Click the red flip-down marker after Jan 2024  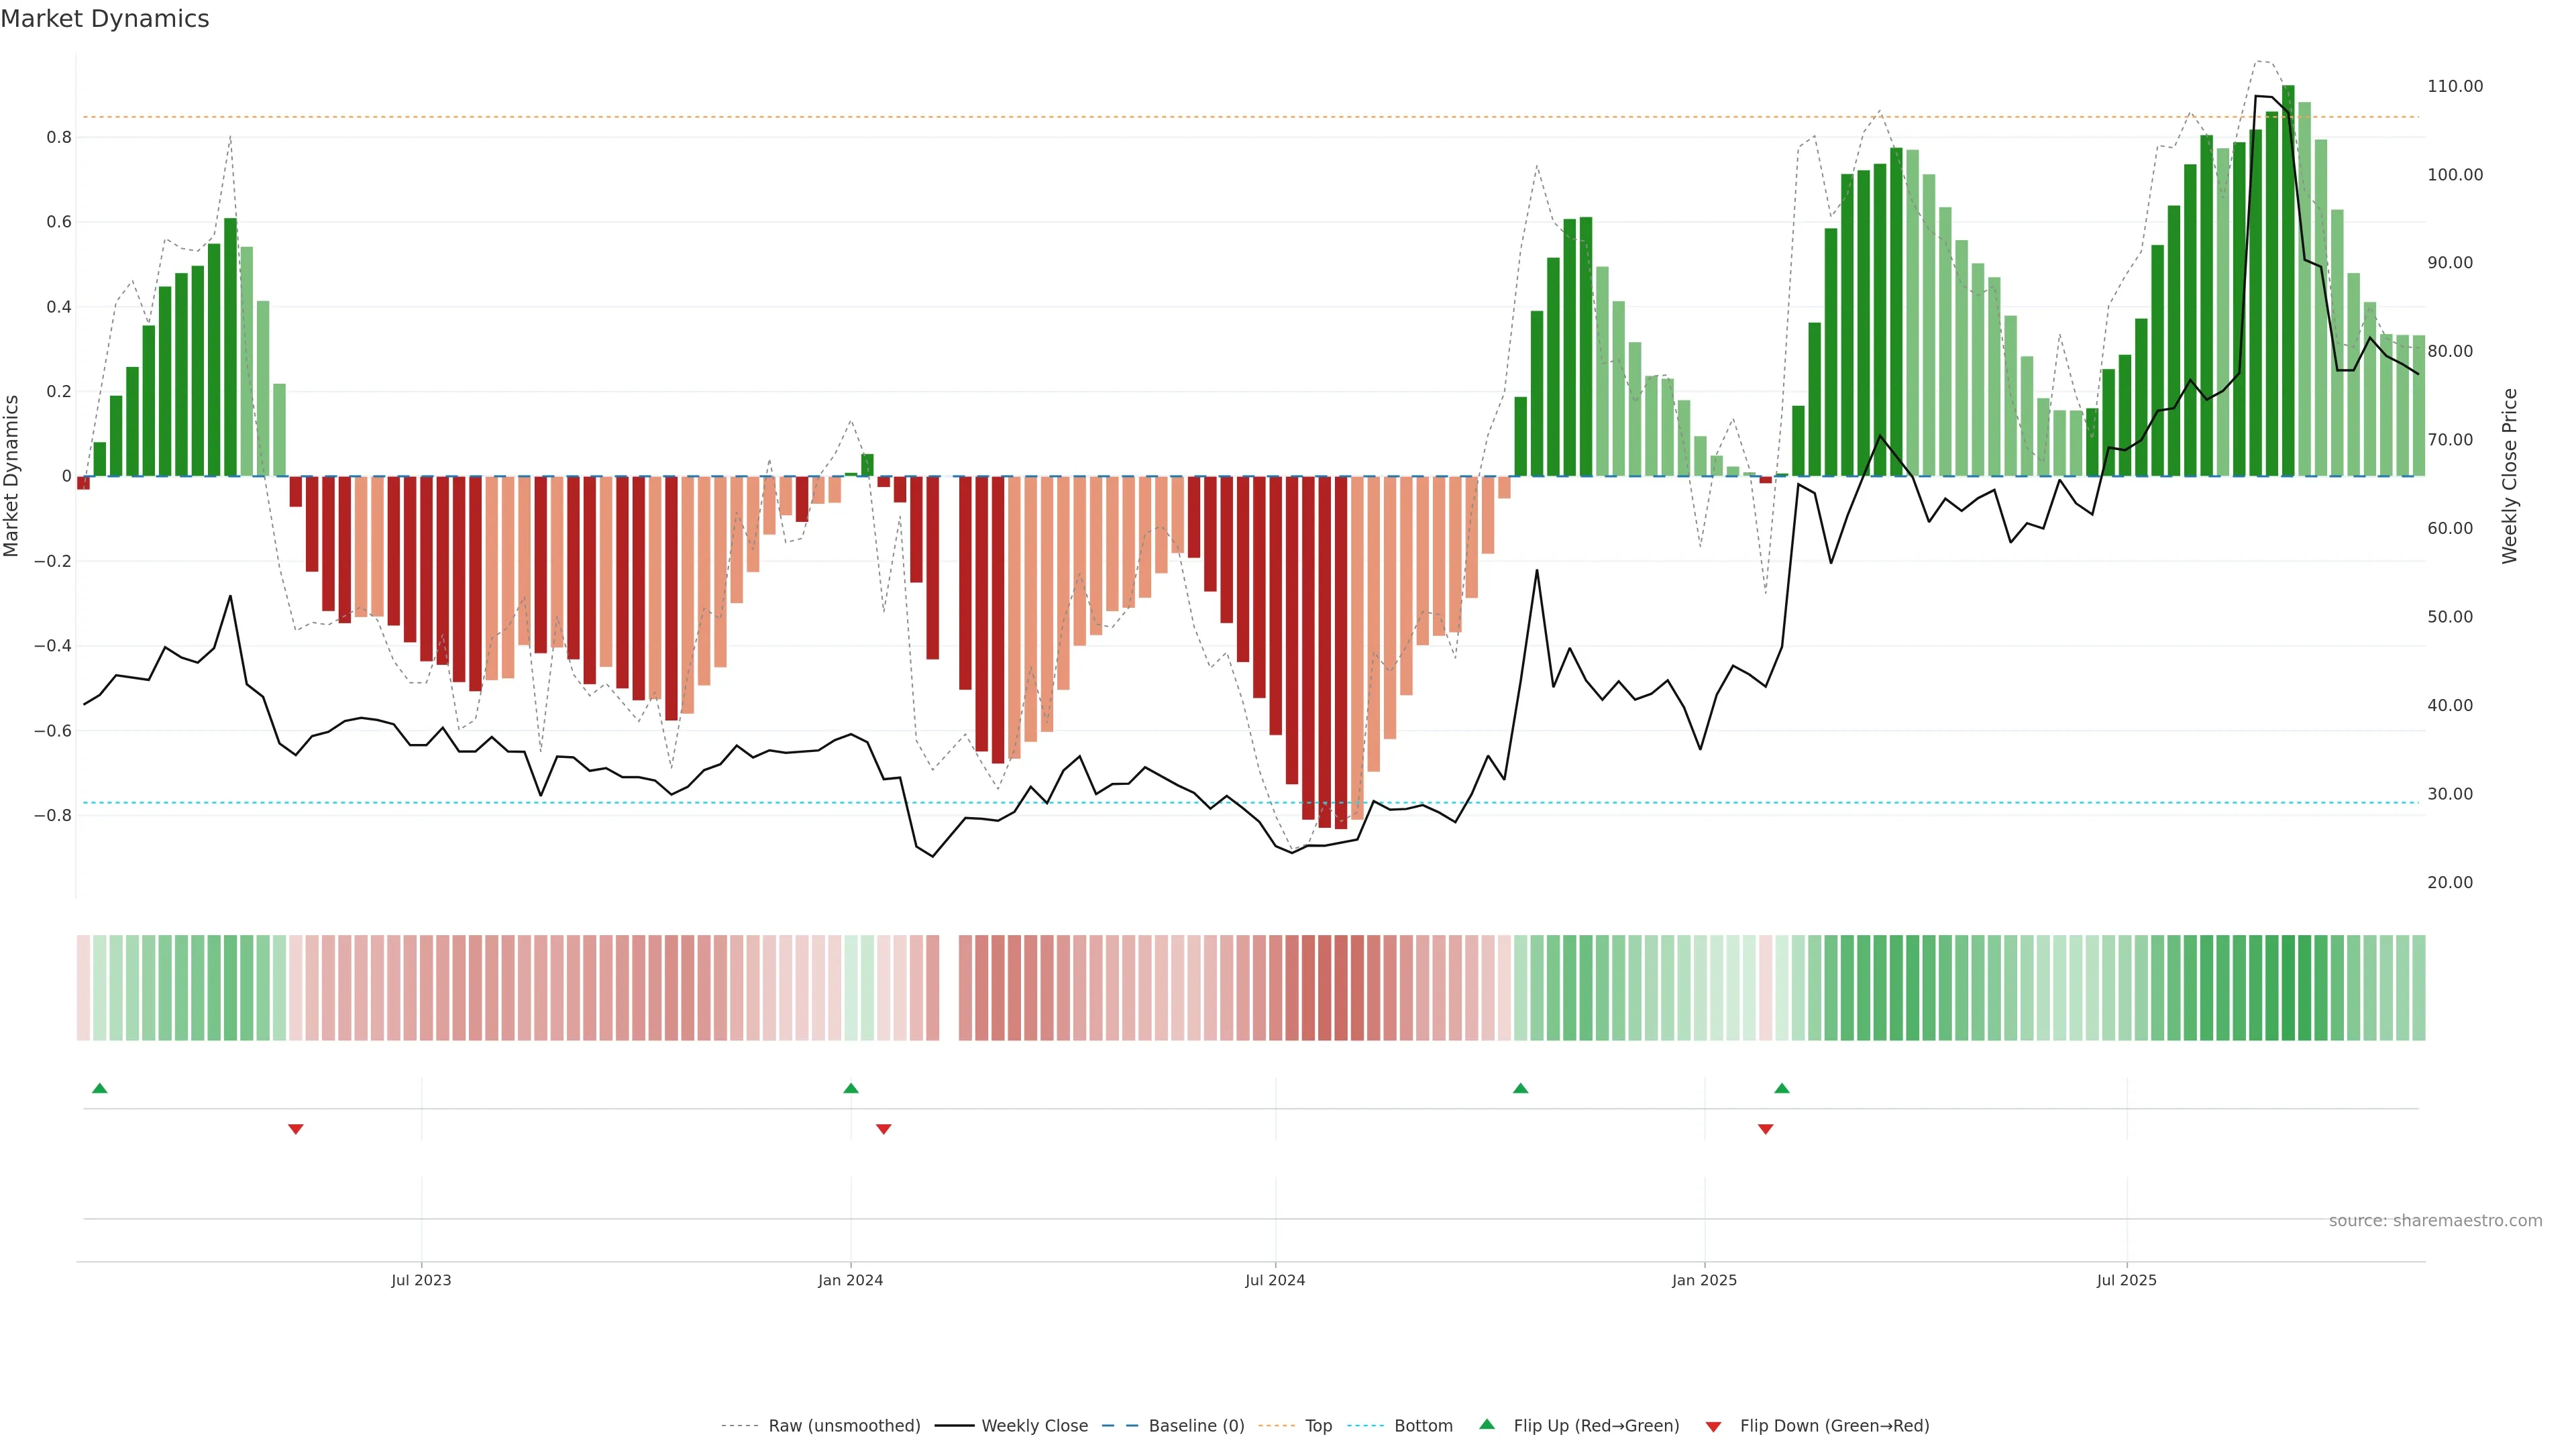click(x=883, y=1129)
